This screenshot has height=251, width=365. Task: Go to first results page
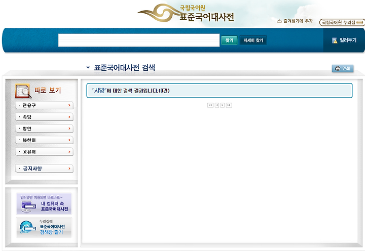(x=210, y=105)
